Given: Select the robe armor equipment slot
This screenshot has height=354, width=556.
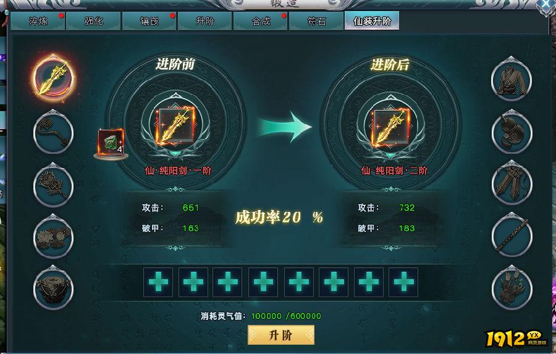Looking at the screenshot, I should click(512, 80).
